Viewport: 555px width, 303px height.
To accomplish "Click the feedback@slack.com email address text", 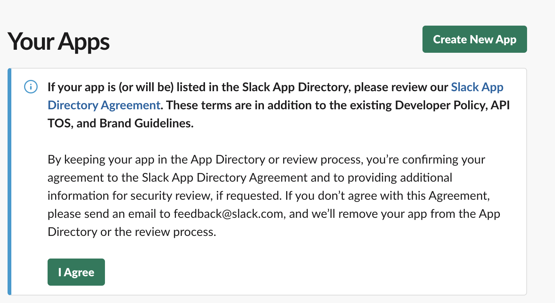I will point(228,214).
